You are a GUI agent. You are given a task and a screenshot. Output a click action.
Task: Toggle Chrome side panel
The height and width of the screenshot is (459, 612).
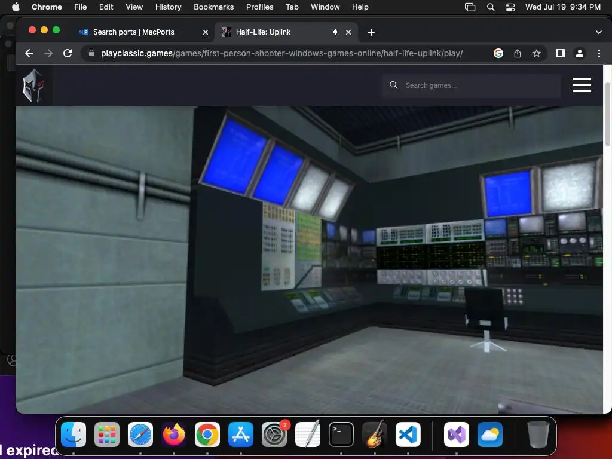[561, 53]
